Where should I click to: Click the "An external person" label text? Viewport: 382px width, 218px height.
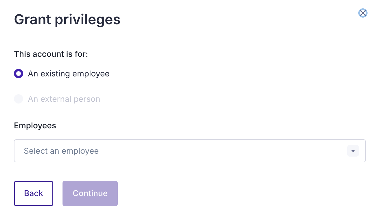click(x=64, y=99)
